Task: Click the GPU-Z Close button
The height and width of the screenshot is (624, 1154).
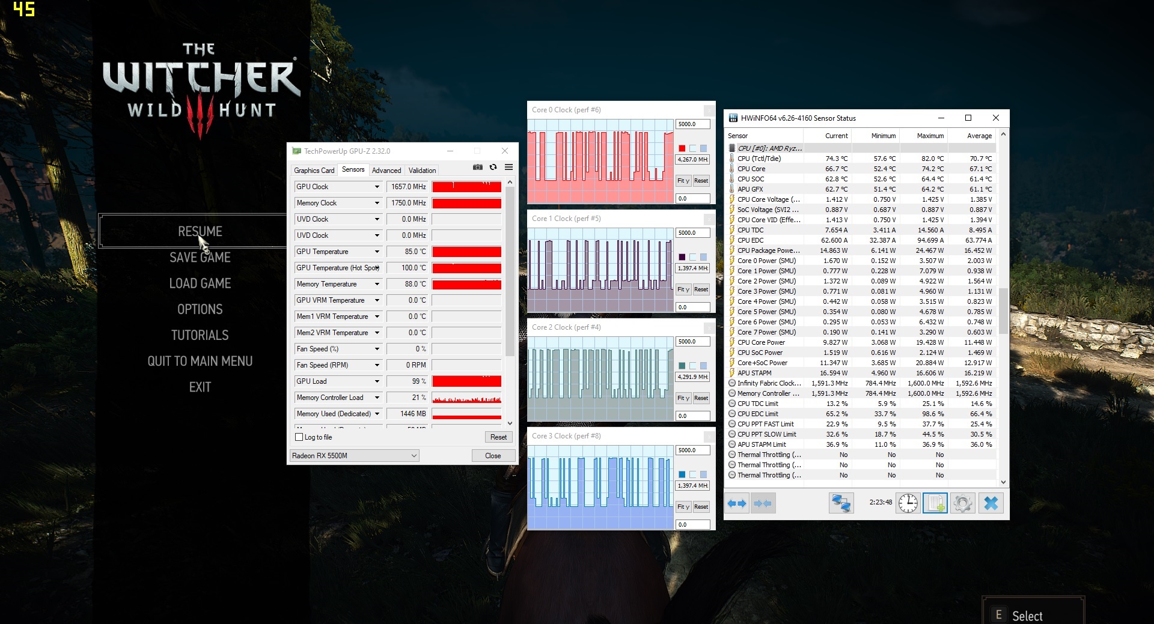Action: click(x=493, y=456)
